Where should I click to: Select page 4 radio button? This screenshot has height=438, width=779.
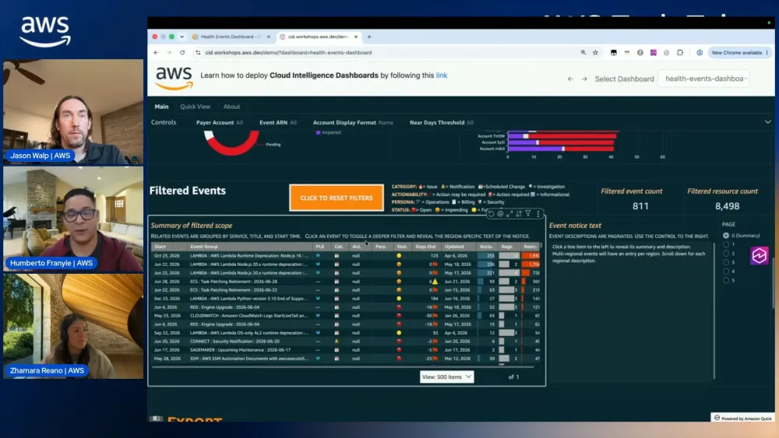click(726, 272)
